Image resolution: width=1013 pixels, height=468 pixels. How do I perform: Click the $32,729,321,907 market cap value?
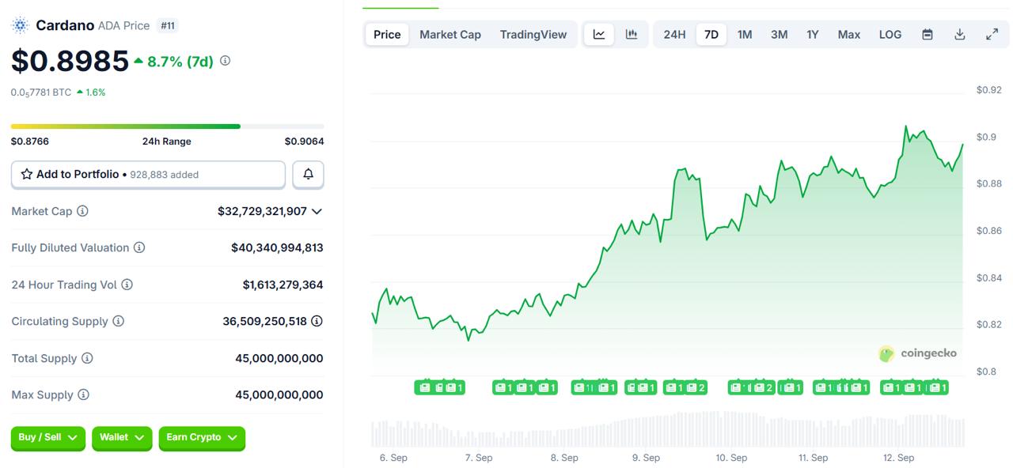[262, 211]
